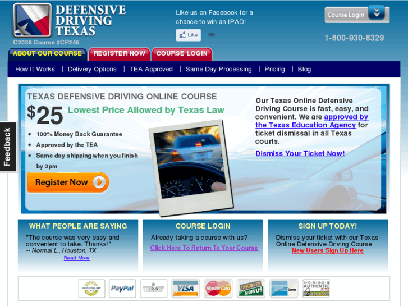Expand the Course Login dropdown arrow
Screen dimensions: 408x306
376,13
